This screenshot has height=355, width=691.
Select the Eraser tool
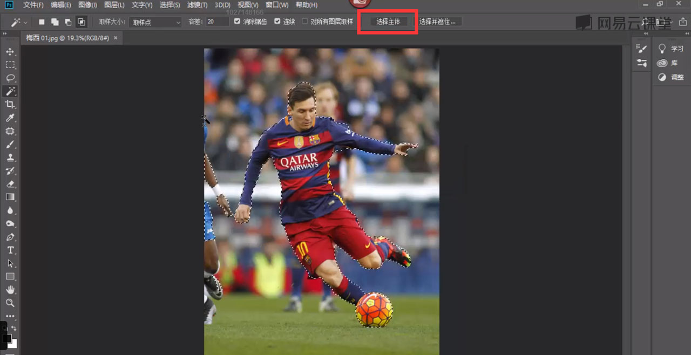point(10,184)
